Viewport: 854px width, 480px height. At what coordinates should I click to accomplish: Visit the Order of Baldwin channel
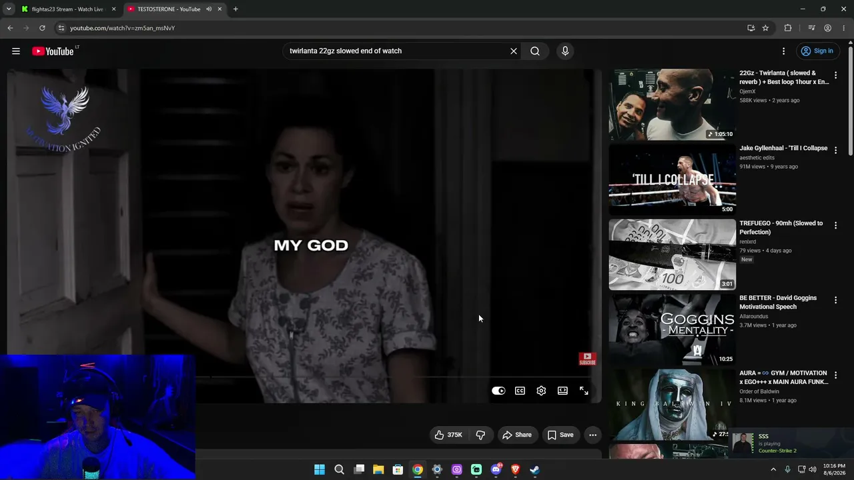point(759,391)
